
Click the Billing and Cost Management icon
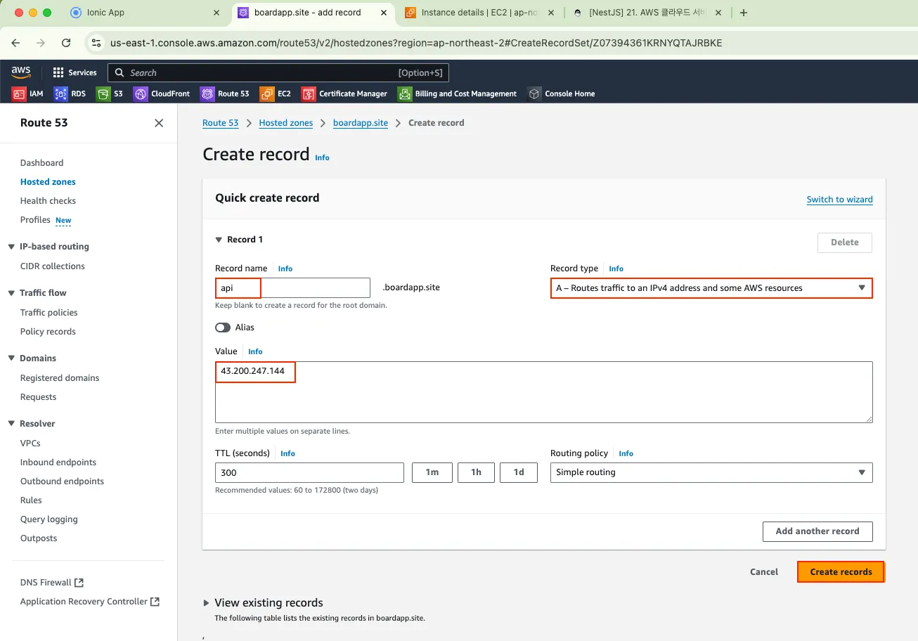tap(404, 93)
